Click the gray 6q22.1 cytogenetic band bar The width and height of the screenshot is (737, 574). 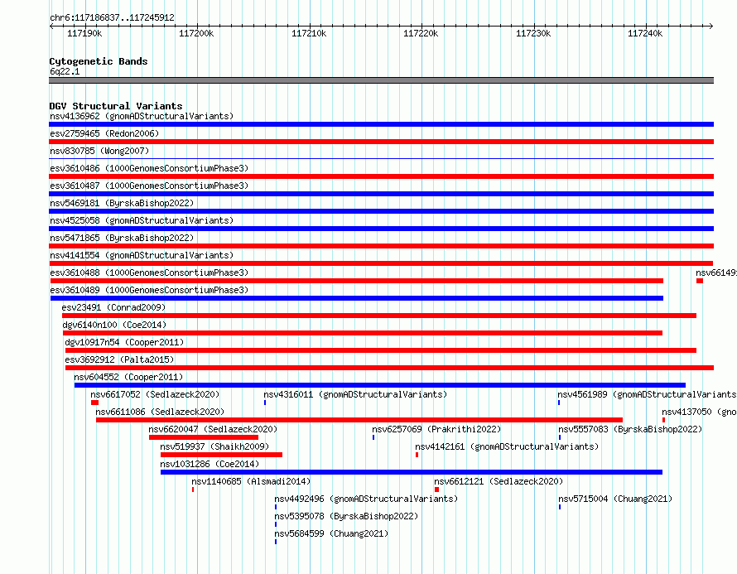[381, 80]
